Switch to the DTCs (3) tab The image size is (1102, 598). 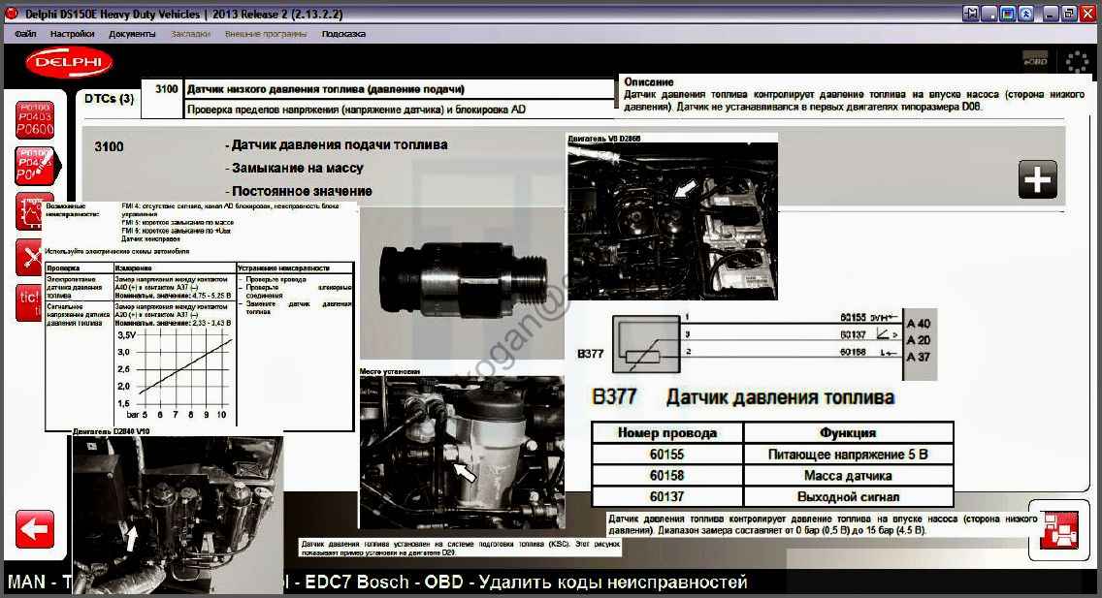click(109, 98)
